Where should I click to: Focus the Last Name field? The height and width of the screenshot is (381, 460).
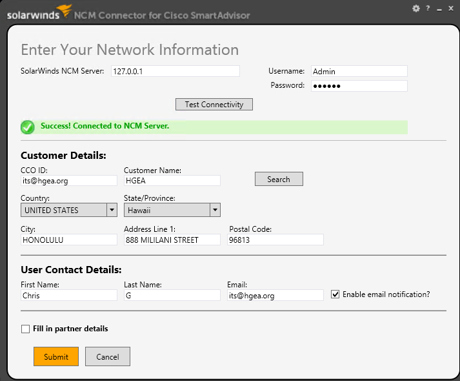[x=172, y=295]
